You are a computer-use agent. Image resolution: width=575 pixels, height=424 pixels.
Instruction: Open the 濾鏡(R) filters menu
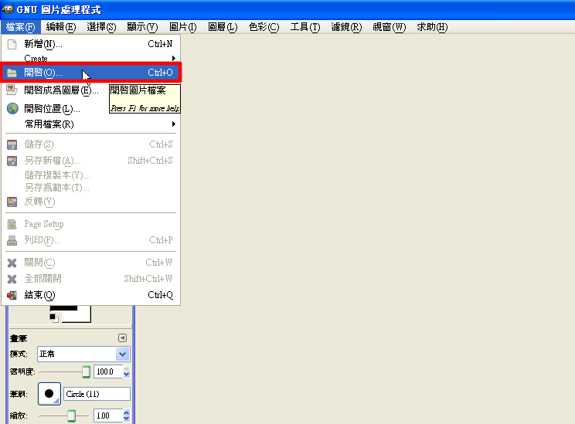pos(346,27)
